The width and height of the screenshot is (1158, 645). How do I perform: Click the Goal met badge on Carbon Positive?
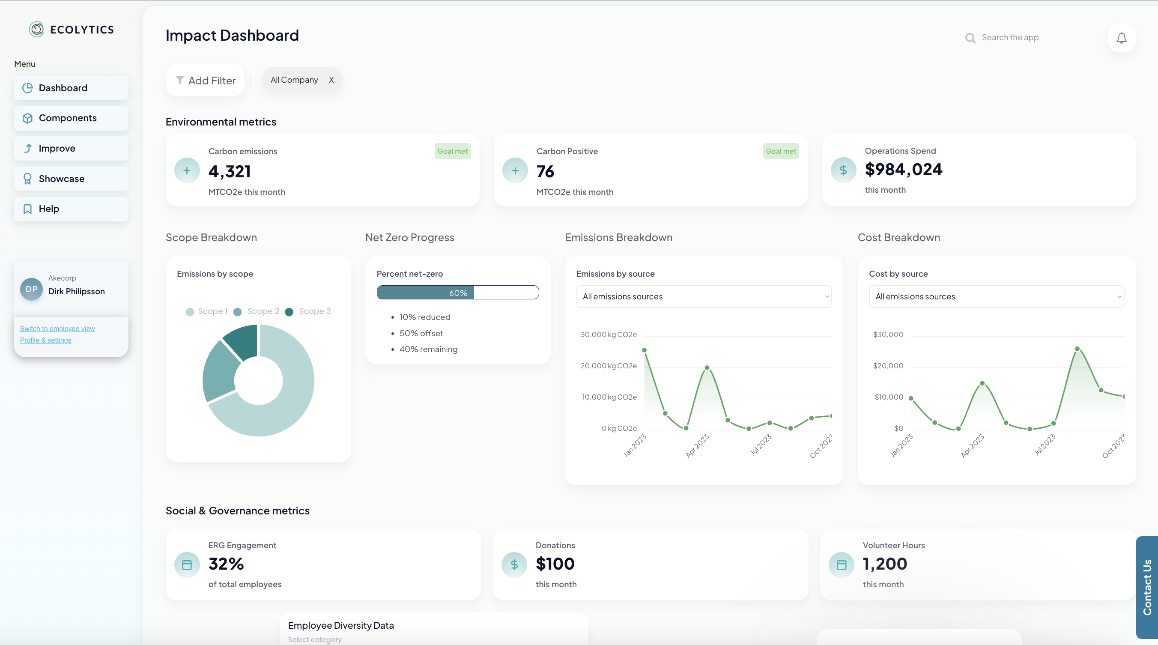coord(781,151)
